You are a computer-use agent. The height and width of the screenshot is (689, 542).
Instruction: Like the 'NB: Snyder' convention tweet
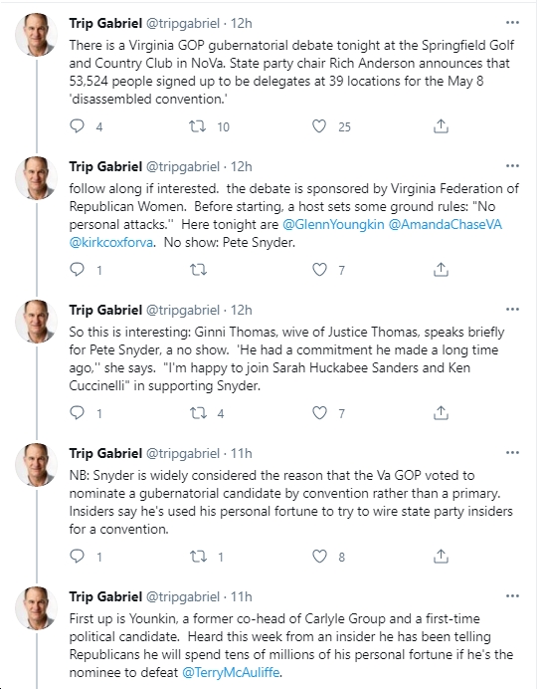[x=319, y=557]
